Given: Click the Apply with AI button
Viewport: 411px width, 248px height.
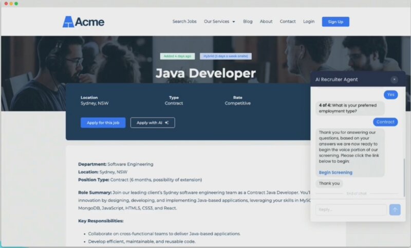Looking at the screenshot, I should click(x=153, y=122).
